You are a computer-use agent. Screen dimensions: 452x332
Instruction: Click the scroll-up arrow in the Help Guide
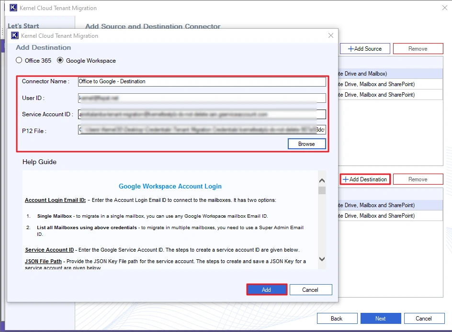(x=322, y=181)
